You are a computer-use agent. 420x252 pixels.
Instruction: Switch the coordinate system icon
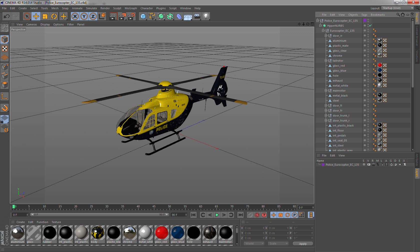pos(102,16)
